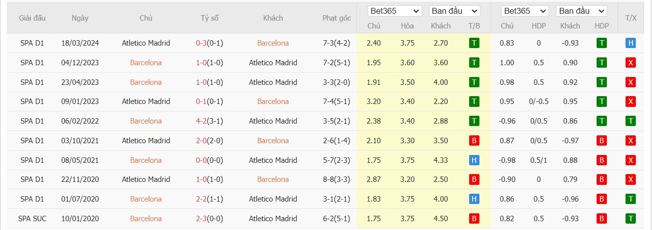Expand the first Ban đầu odds dropdown
Image resolution: width=652 pixels, height=230 pixels.
click(454, 11)
